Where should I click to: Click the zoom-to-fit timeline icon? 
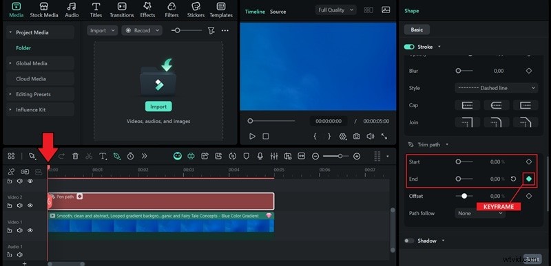(302, 156)
